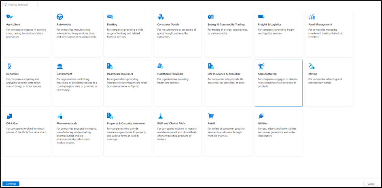Click the Genomics description about genomic data
382x188 pixels.
[24, 83]
